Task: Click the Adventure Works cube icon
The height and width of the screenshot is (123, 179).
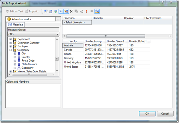Action: pyautogui.click(x=9, y=19)
